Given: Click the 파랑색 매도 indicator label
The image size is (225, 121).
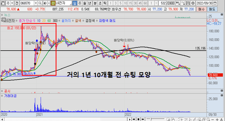Looking at the screenshot, I should coord(107,21).
